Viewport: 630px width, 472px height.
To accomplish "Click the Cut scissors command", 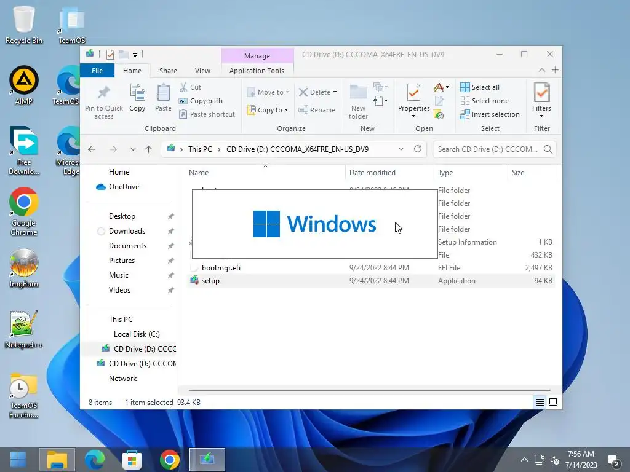I will (191, 87).
